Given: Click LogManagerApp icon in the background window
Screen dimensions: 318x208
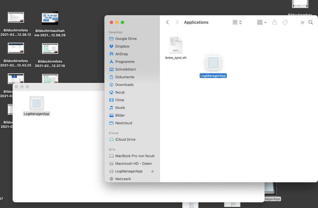Looking at the screenshot, I should [37, 104].
